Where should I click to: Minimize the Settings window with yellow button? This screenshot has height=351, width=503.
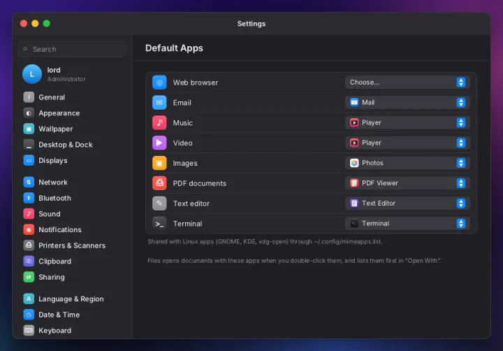click(35, 24)
